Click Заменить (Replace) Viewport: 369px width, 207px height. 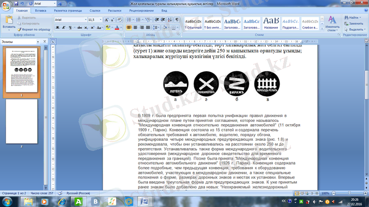click(x=354, y=23)
